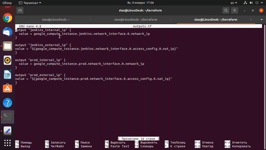Click the Поиск shortcut label

tap(85, 142)
